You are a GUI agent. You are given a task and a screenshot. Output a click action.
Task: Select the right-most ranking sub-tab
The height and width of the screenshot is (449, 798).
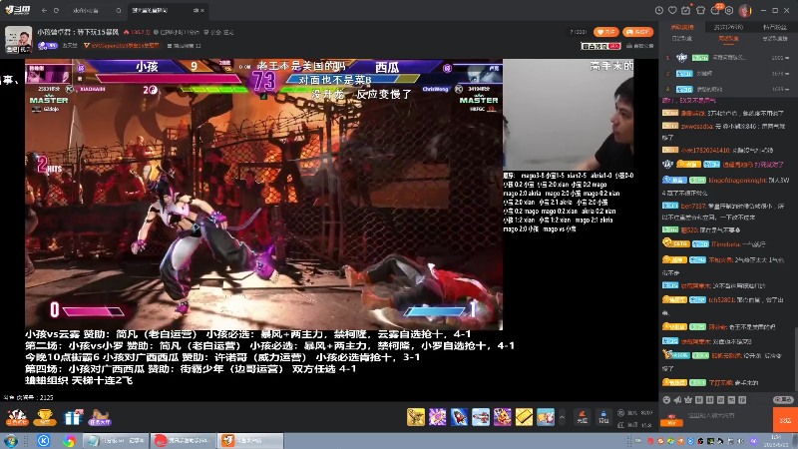775,39
